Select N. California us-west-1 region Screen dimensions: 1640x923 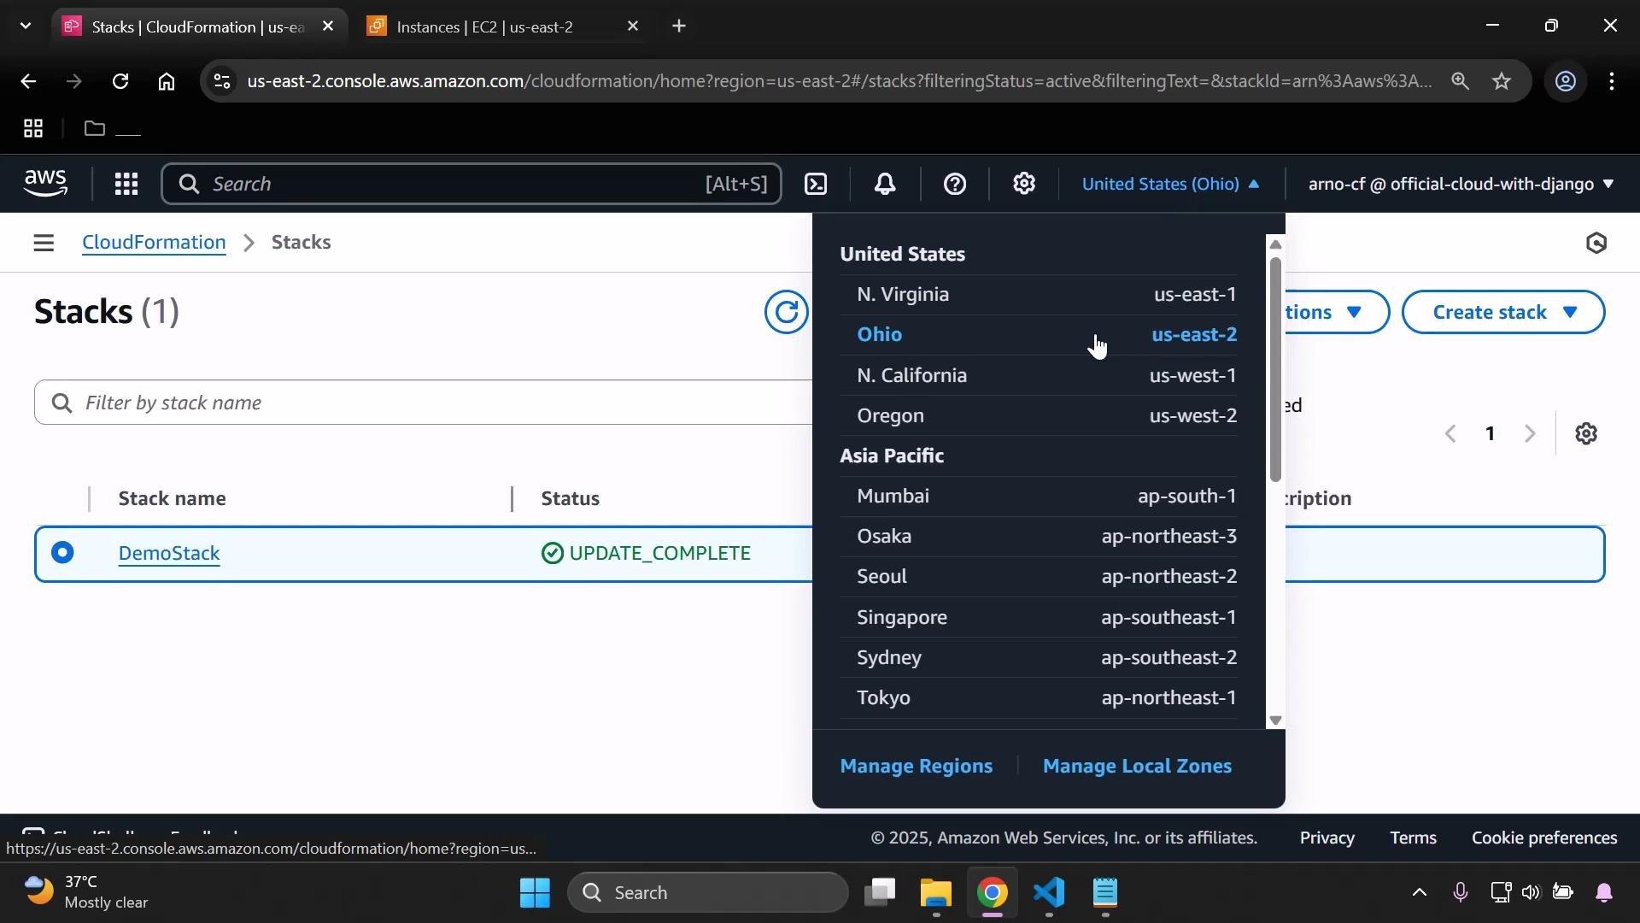[x=1039, y=376]
